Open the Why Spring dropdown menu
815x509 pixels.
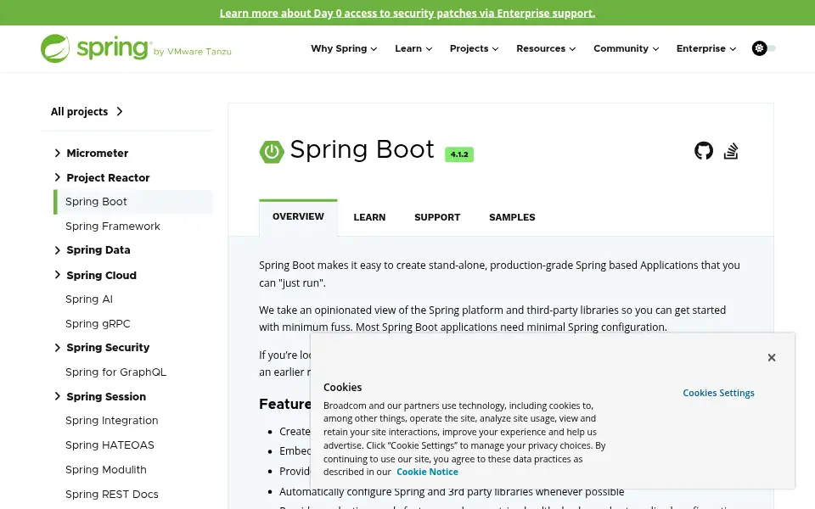[344, 48]
